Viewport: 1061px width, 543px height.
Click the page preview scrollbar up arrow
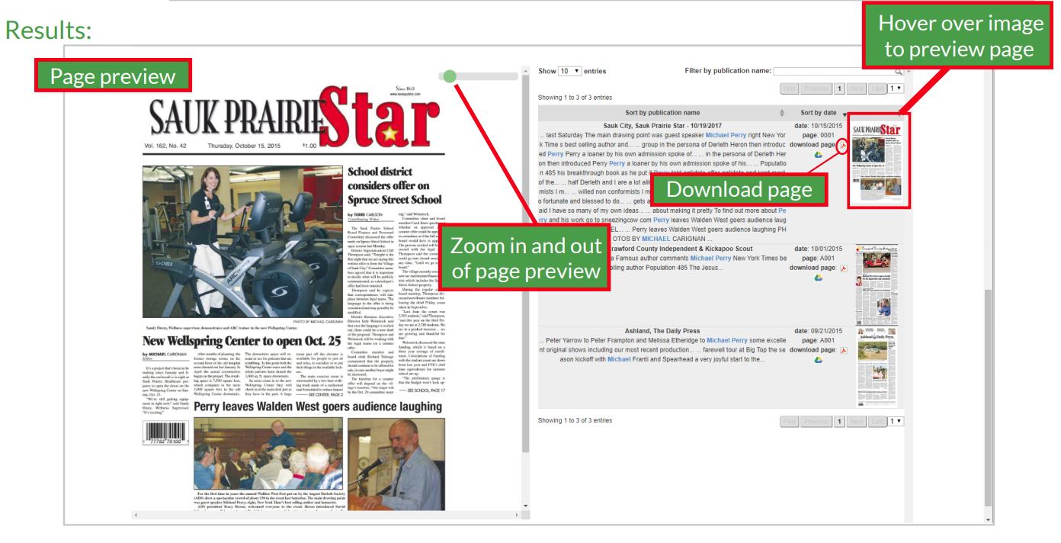click(525, 72)
